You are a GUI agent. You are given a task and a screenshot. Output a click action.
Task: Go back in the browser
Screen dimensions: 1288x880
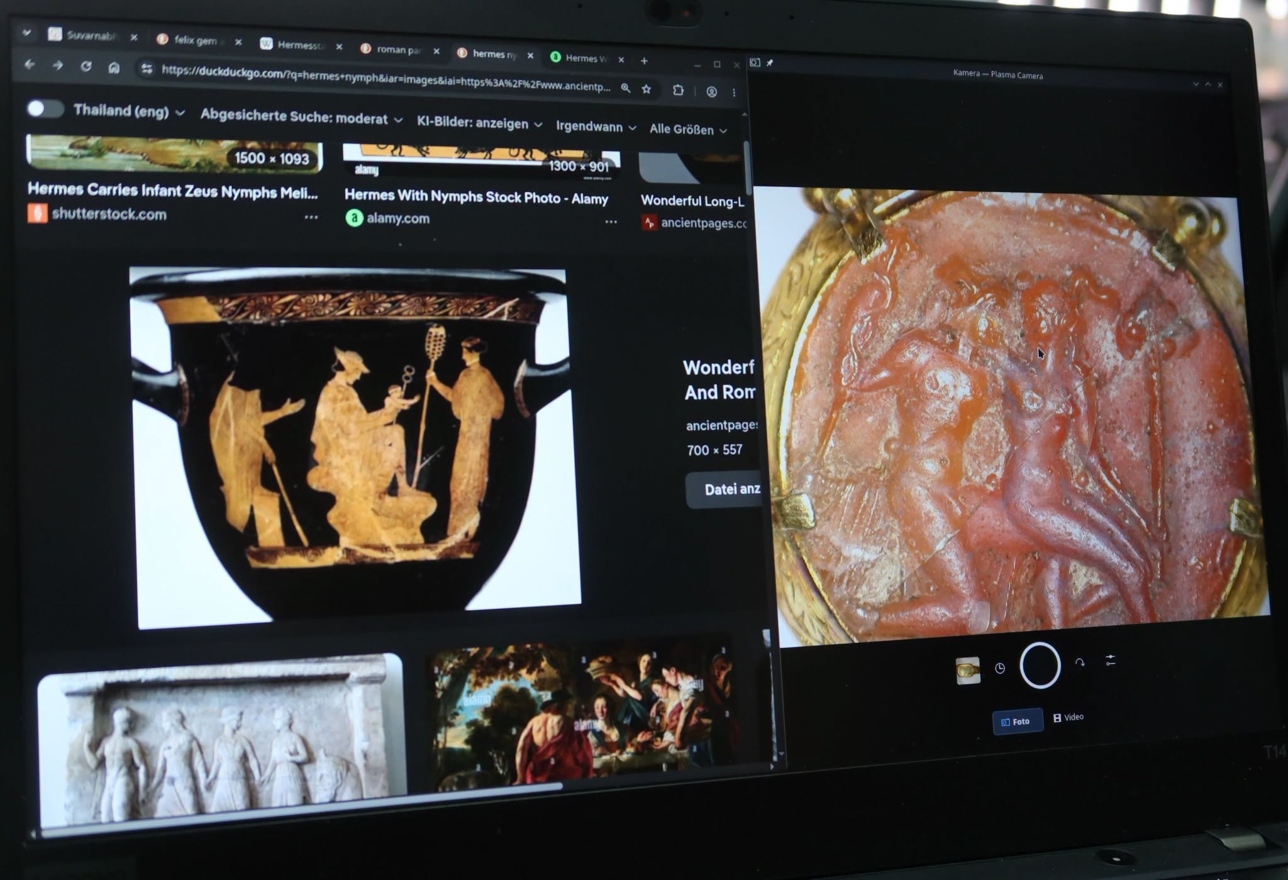point(29,64)
